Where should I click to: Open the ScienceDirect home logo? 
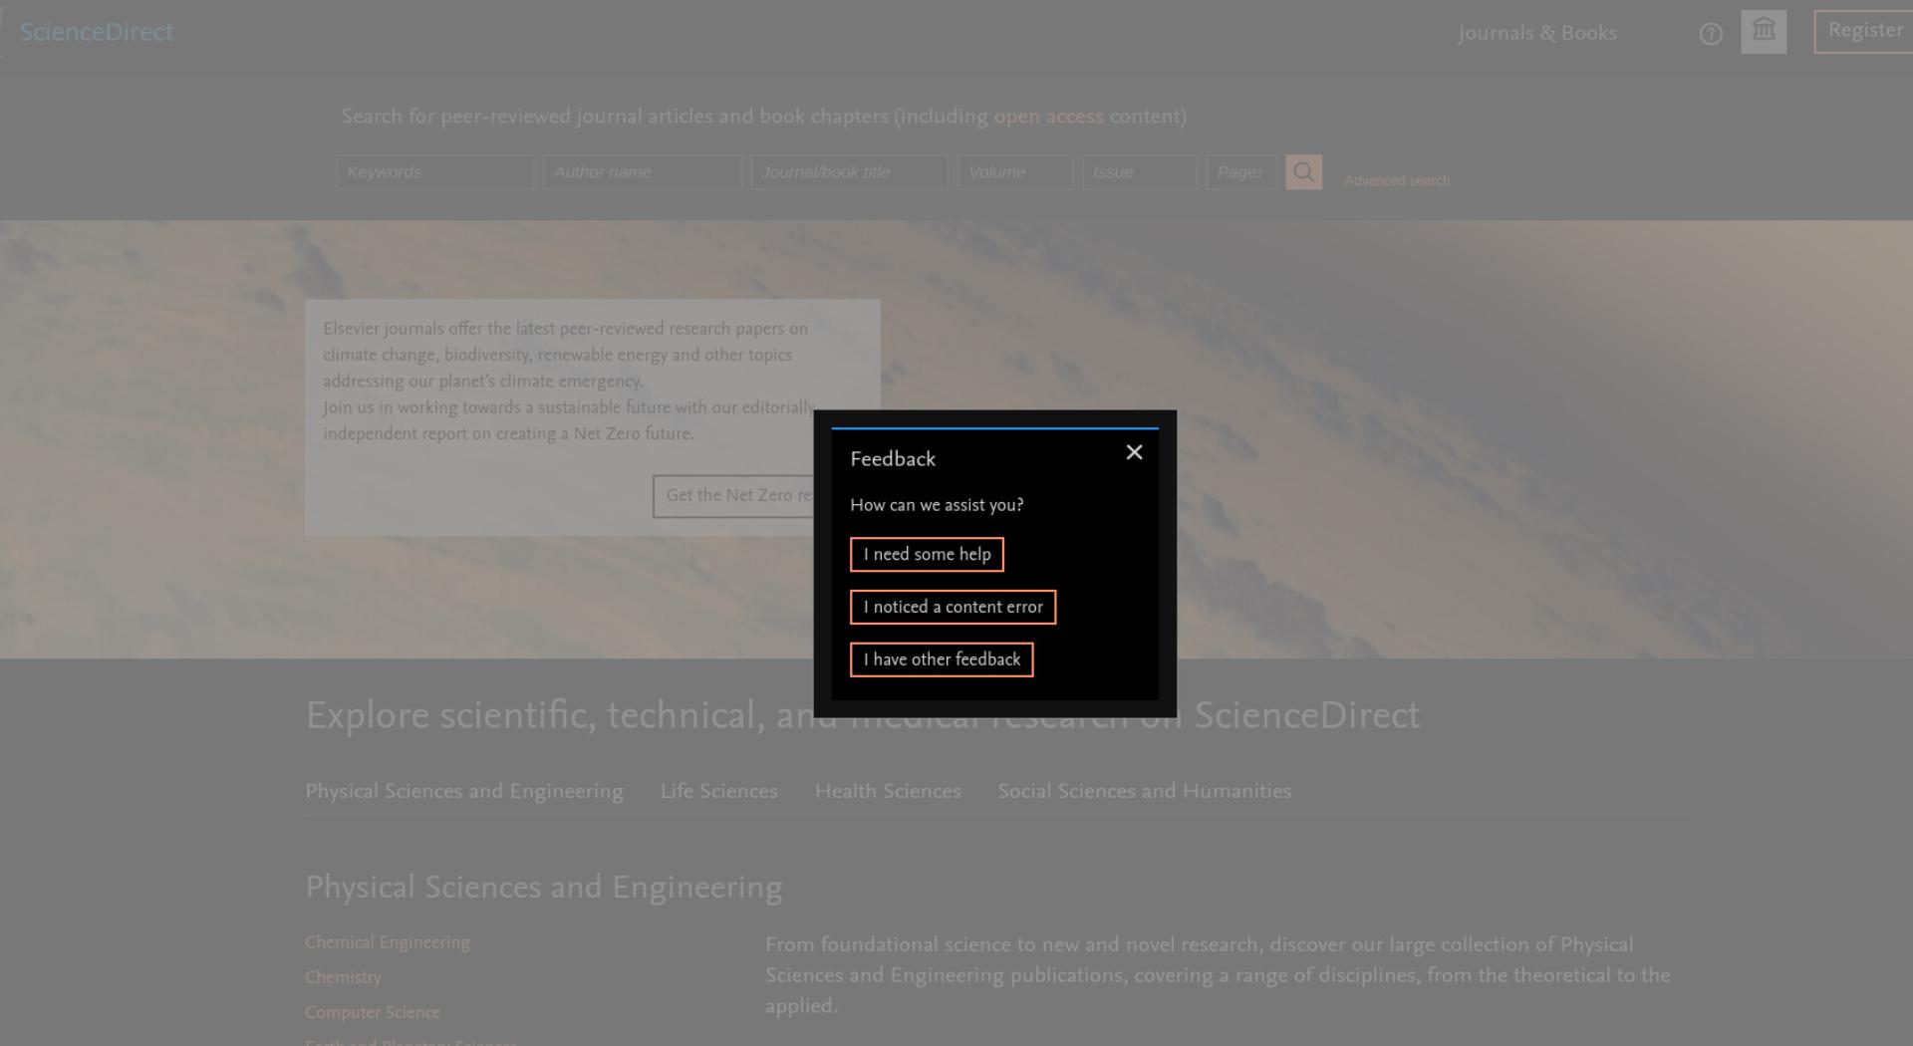pyautogui.click(x=97, y=32)
